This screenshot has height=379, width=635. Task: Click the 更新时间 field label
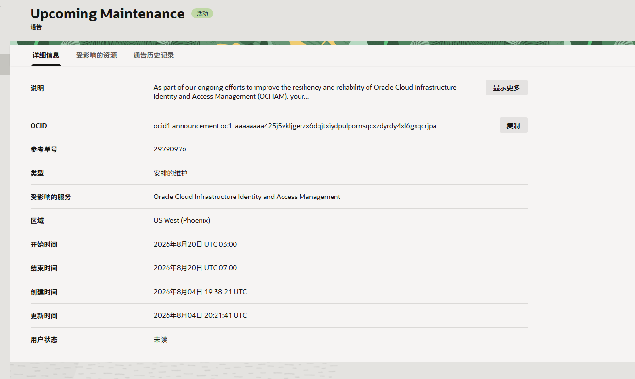coord(44,316)
